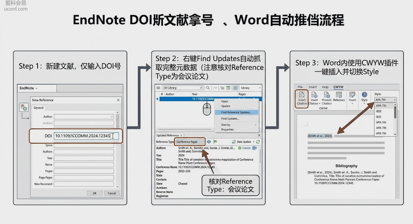413x224 pixels.
Task: Click the search toolbar icon beside the search box
Action: coord(208,88)
